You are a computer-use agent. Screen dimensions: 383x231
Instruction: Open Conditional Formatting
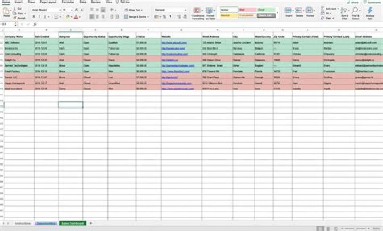tap(198, 13)
